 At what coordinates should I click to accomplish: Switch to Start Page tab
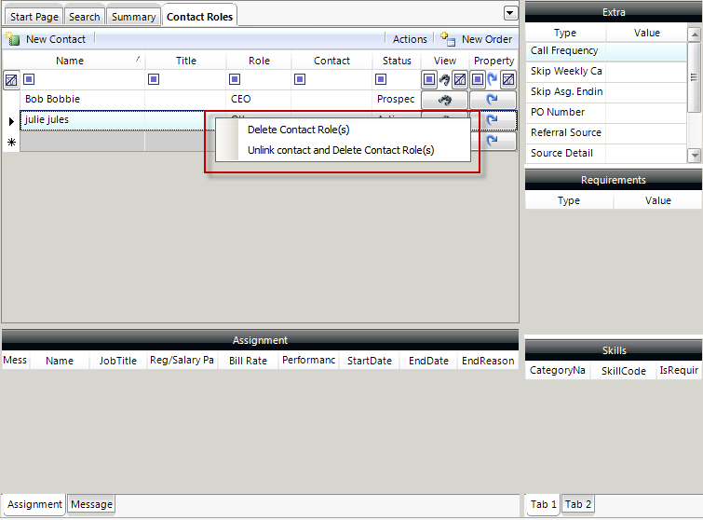pos(34,17)
